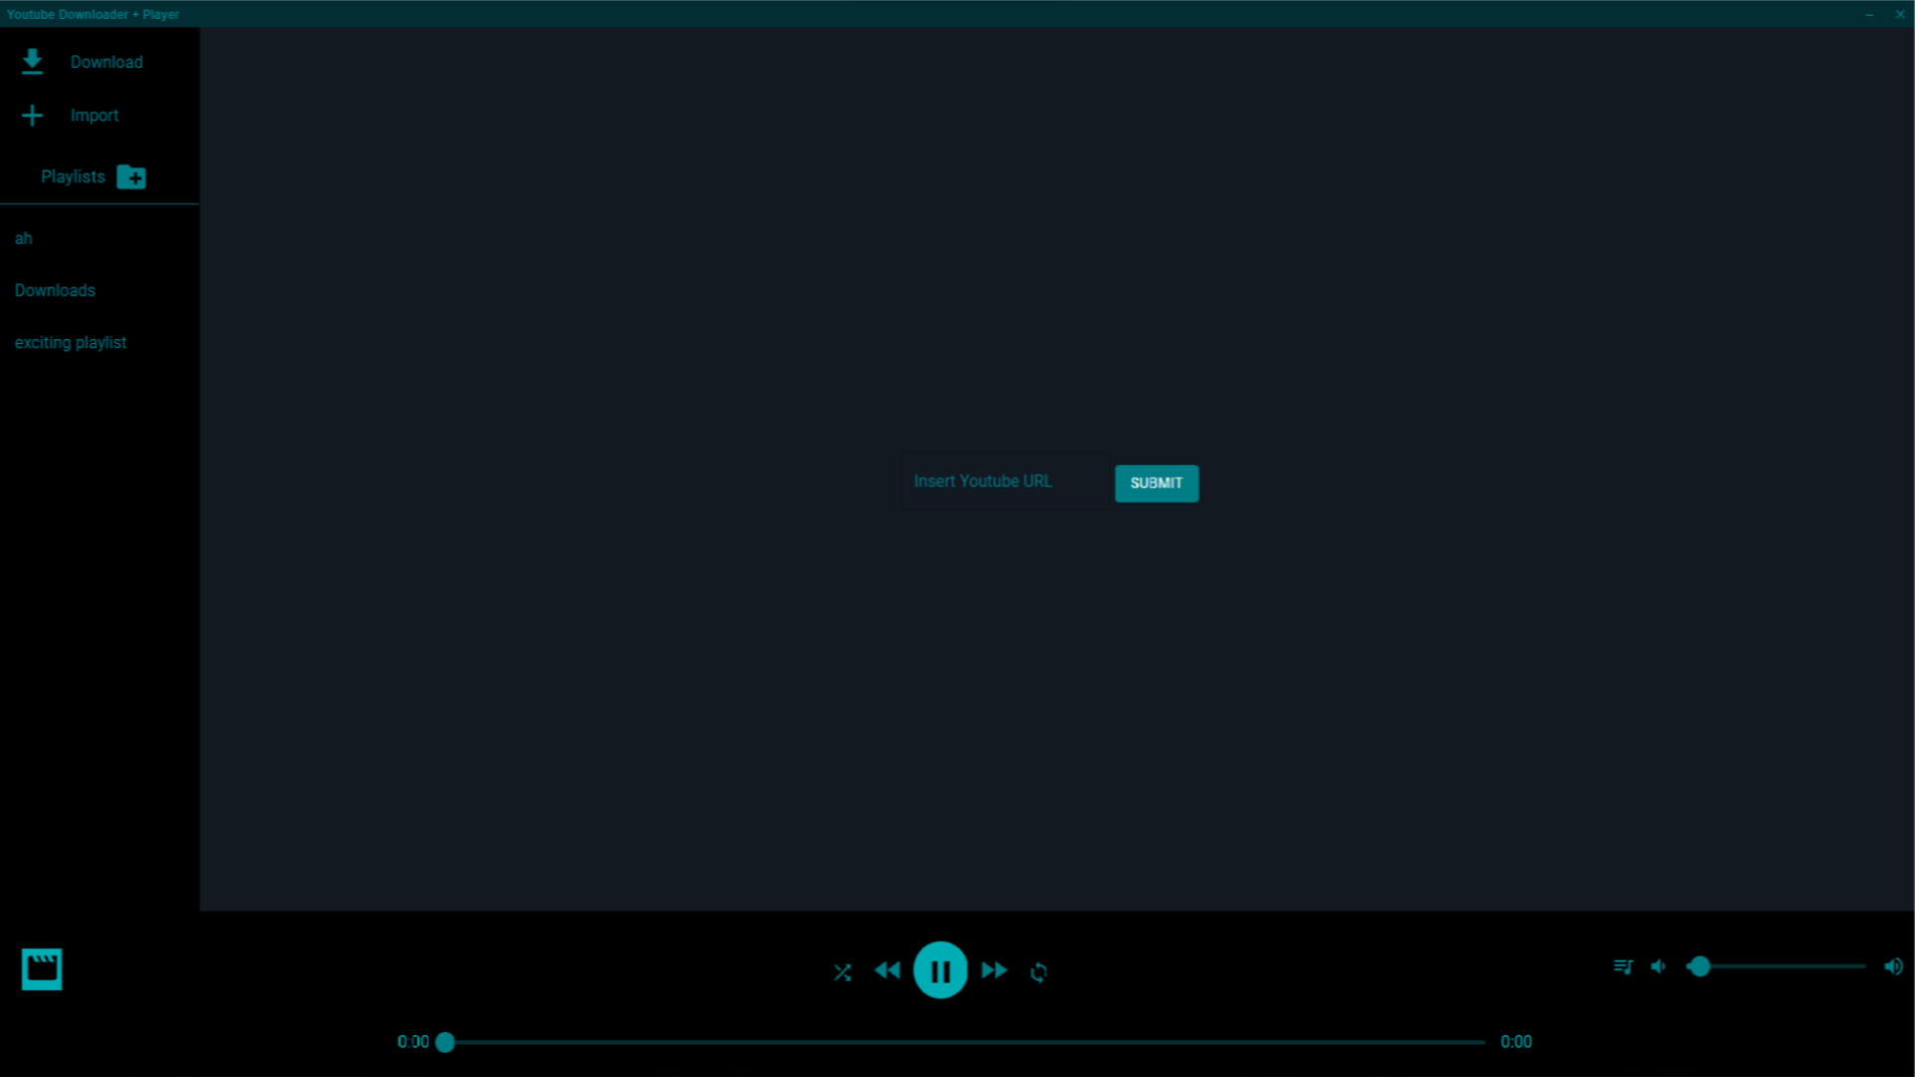Image resolution: width=1915 pixels, height=1077 pixels.
Task: Open the play queue list icon
Action: coord(1623,966)
